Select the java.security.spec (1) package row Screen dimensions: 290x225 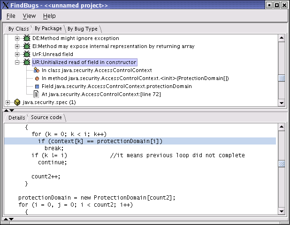[x=49, y=102]
